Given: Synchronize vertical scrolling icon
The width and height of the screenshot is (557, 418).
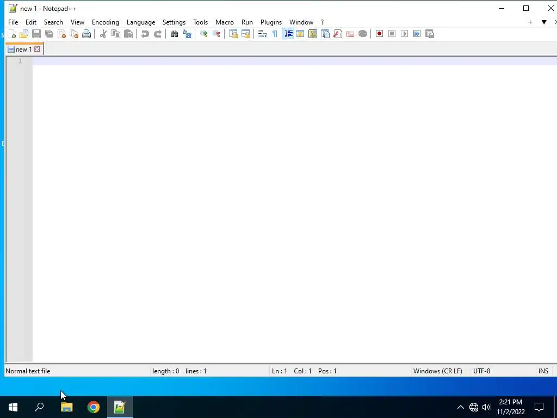Looking at the screenshot, I should [233, 34].
